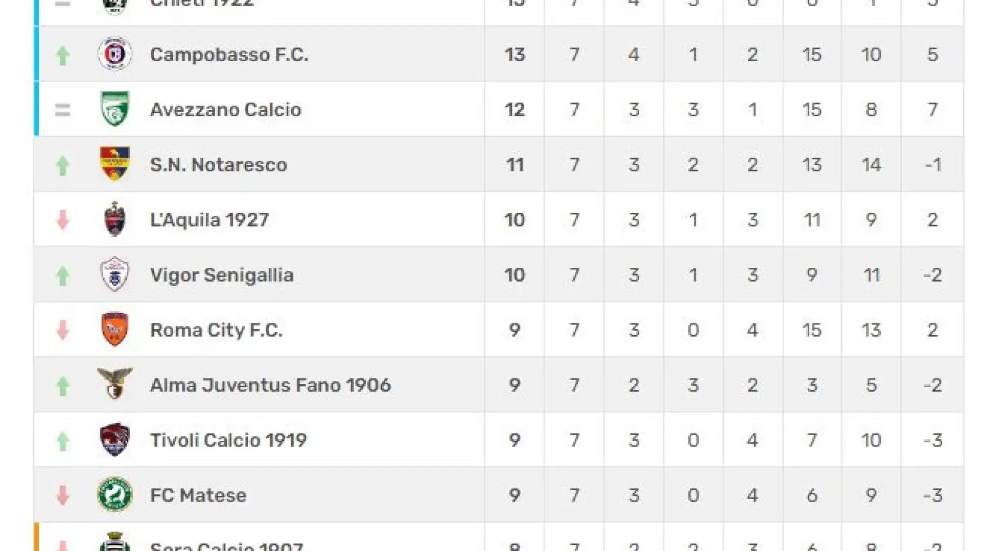Click the Vigor Senigallia club logo
This screenshot has width=981, height=551.
click(x=115, y=274)
